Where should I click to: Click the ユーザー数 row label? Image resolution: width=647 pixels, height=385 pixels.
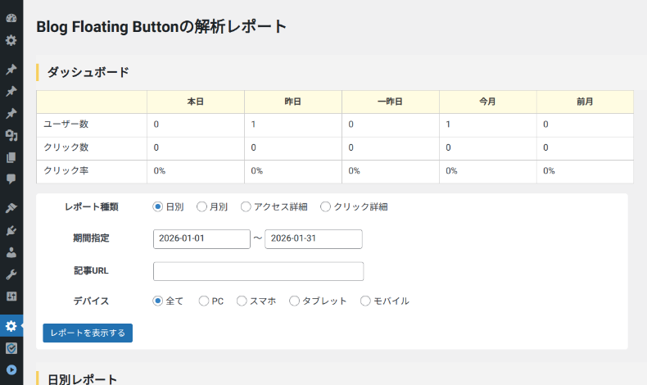66,125
